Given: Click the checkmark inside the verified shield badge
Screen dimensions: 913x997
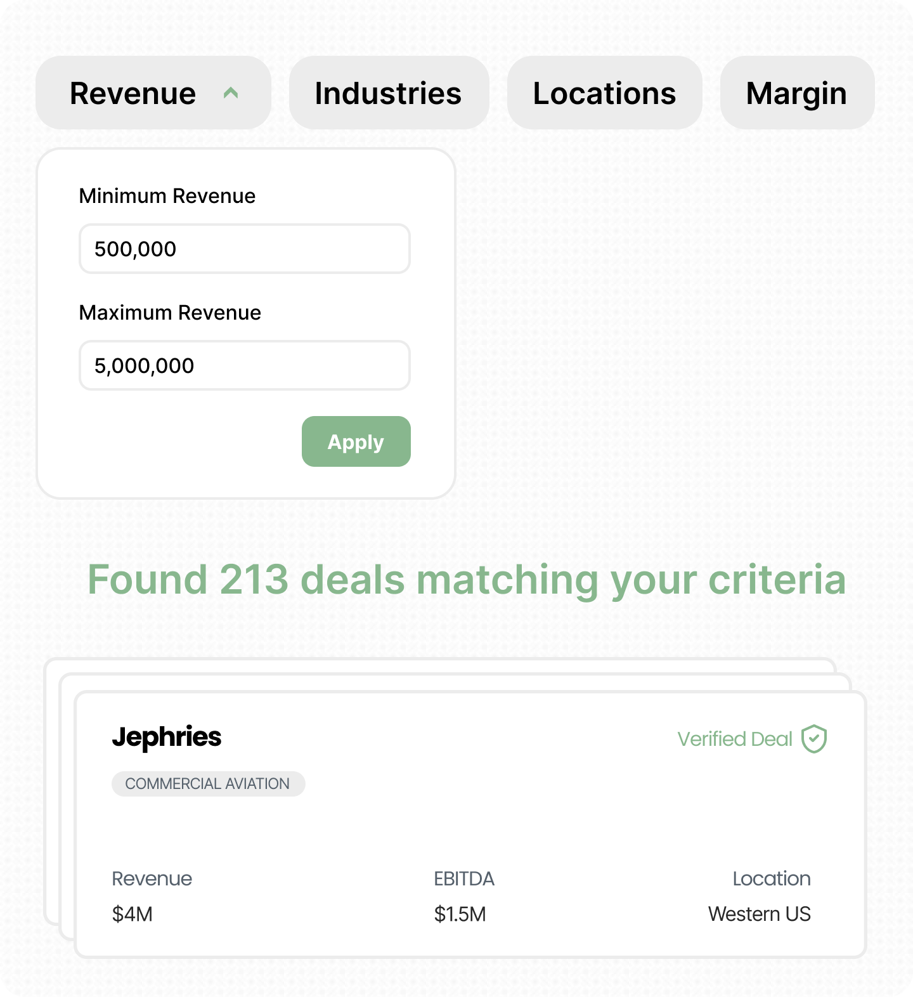Looking at the screenshot, I should [814, 738].
